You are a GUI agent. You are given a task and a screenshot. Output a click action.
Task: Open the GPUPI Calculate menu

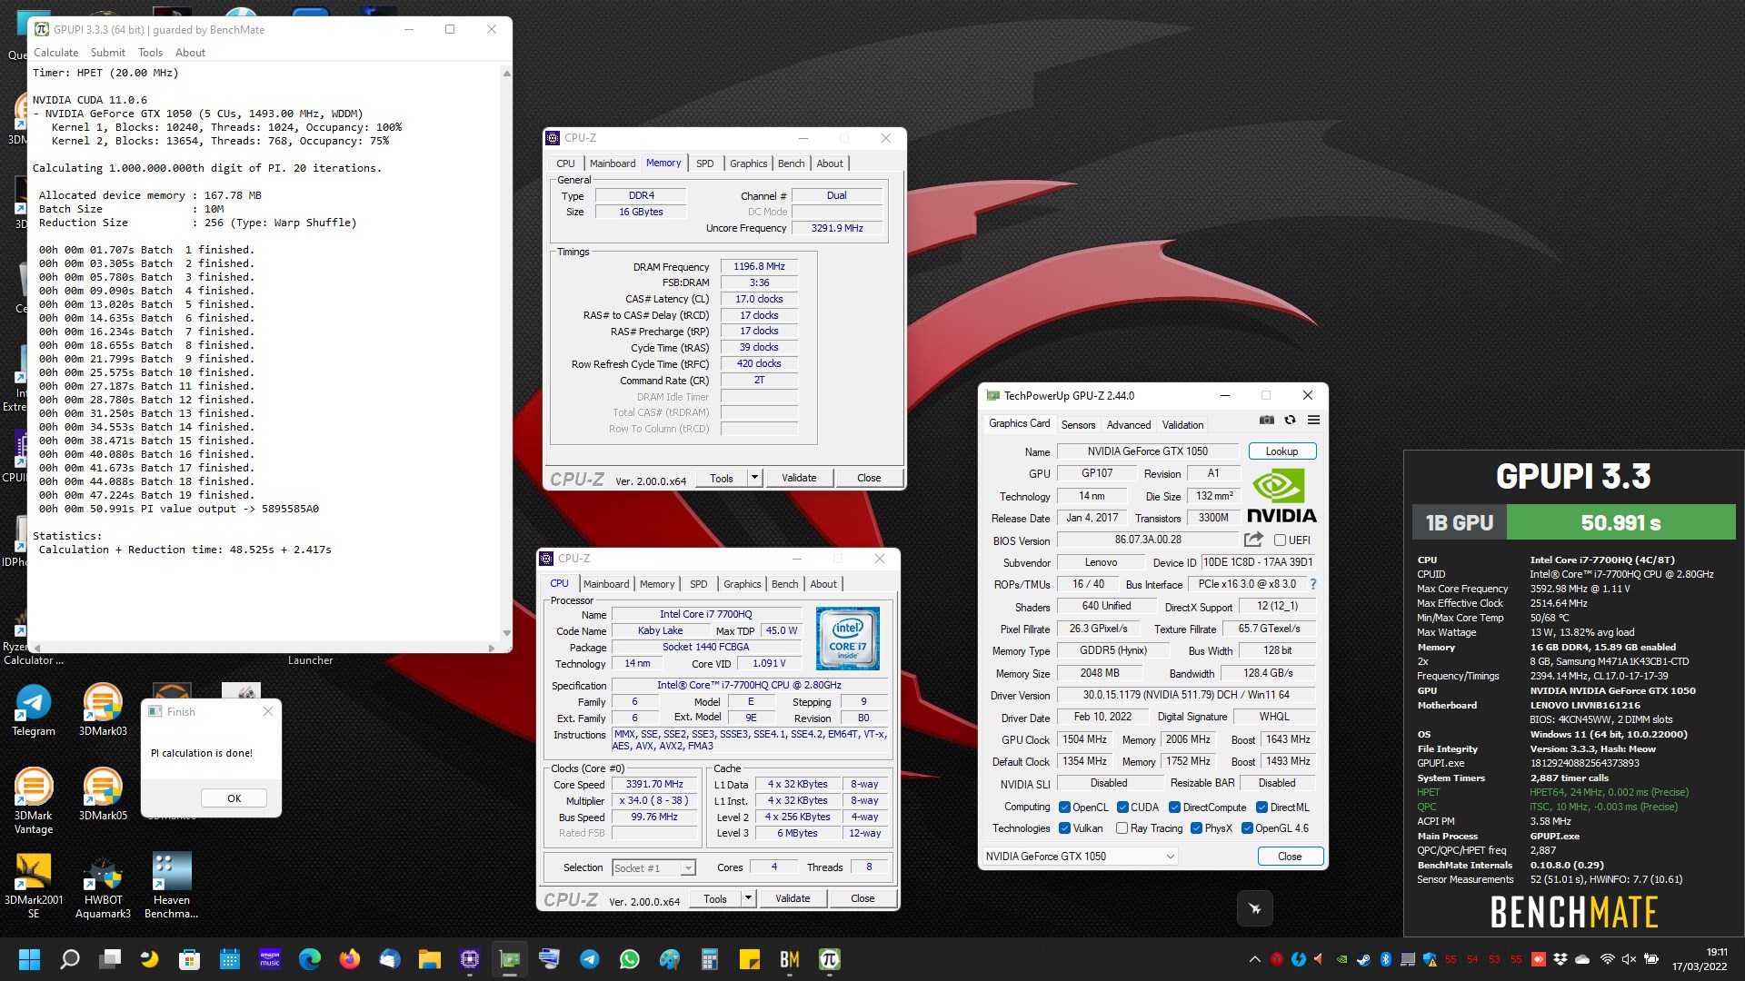pos(56,53)
